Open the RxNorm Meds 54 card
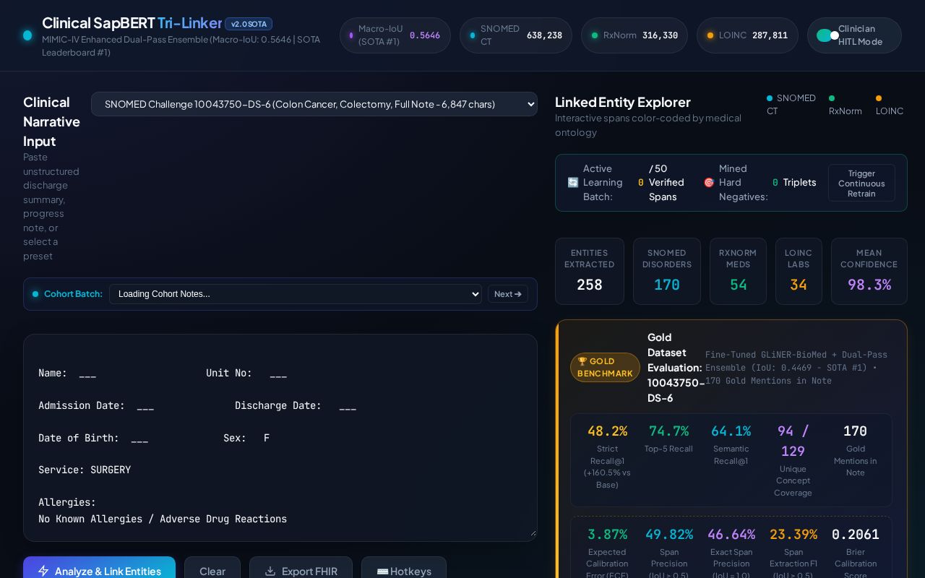Viewport: 925px width, 578px height. [738, 271]
